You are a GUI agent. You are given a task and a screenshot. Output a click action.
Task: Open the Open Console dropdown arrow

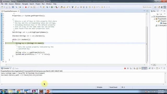click(x=159, y=68)
